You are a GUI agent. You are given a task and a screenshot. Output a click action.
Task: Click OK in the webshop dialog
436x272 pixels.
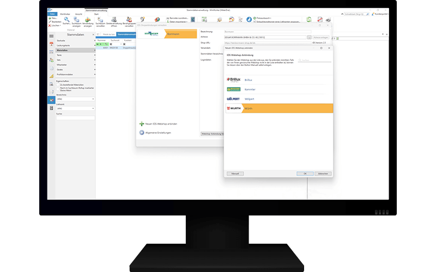tap(305, 173)
